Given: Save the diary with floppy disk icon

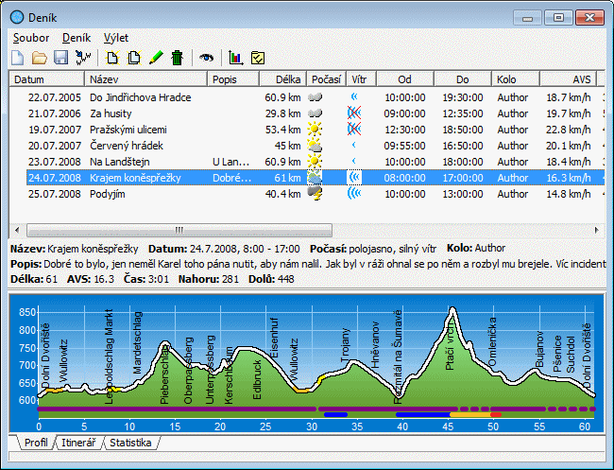Looking at the screenshot, I should (60, 58).
